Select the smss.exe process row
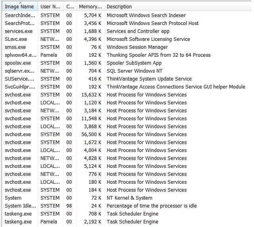Image resolution: width=254 pixels, height=227 pixels. (15, 47)
